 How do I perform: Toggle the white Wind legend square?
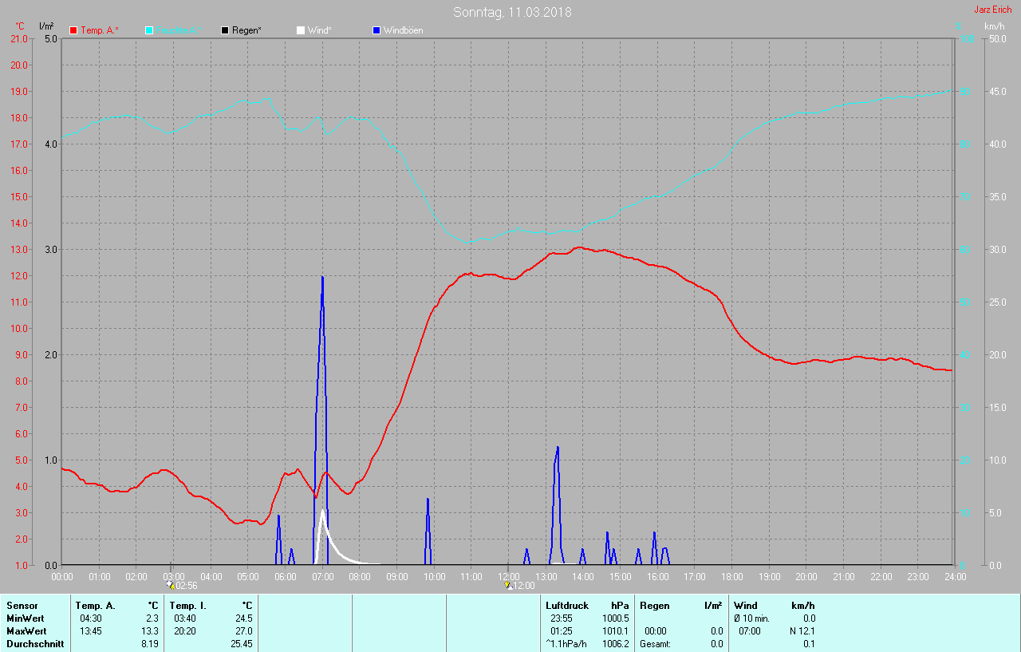tap(301, 30)
